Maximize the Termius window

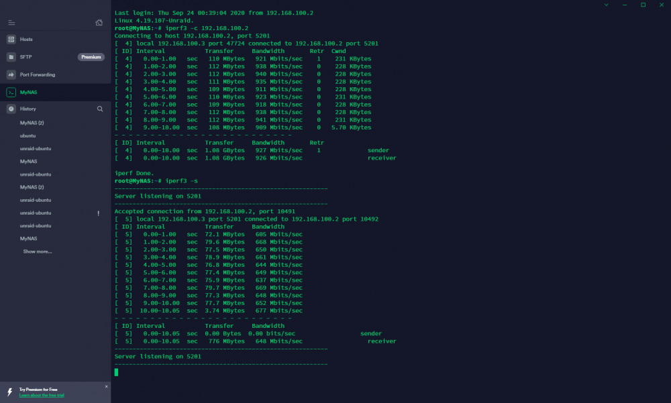(x=643, y=5)
